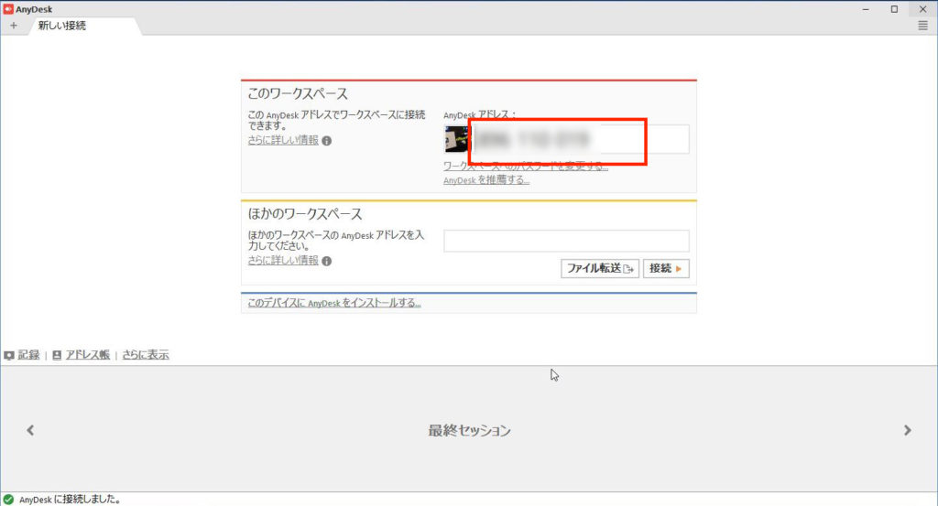Open さらに詳しい情報 link under ほかのワークスペース
This screenshot has width=938, height=506.
tap(283, 261)
